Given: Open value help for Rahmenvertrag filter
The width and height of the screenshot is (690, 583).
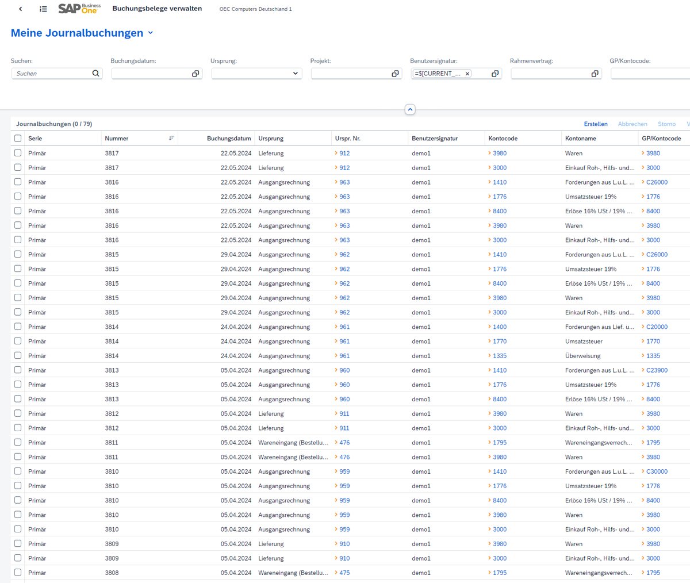Looking at the screenshot, I should point(595,74).
